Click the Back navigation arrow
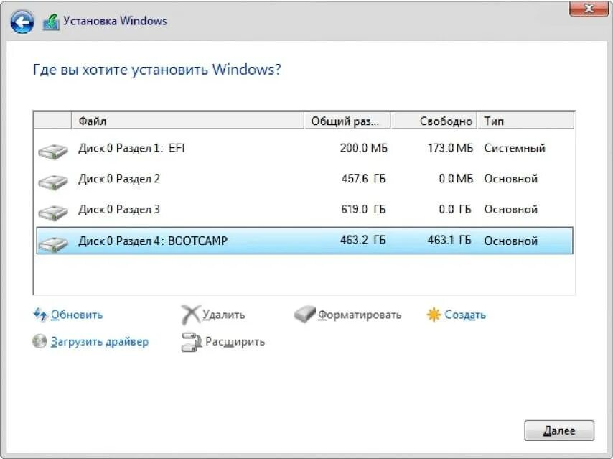 [x=22, y=21]
